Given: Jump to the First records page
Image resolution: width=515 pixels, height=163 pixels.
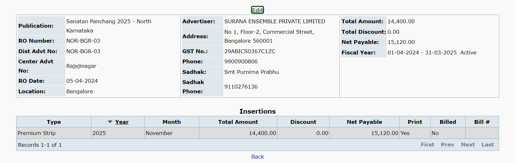Looking at the screenshot, I should coord(427,145).
